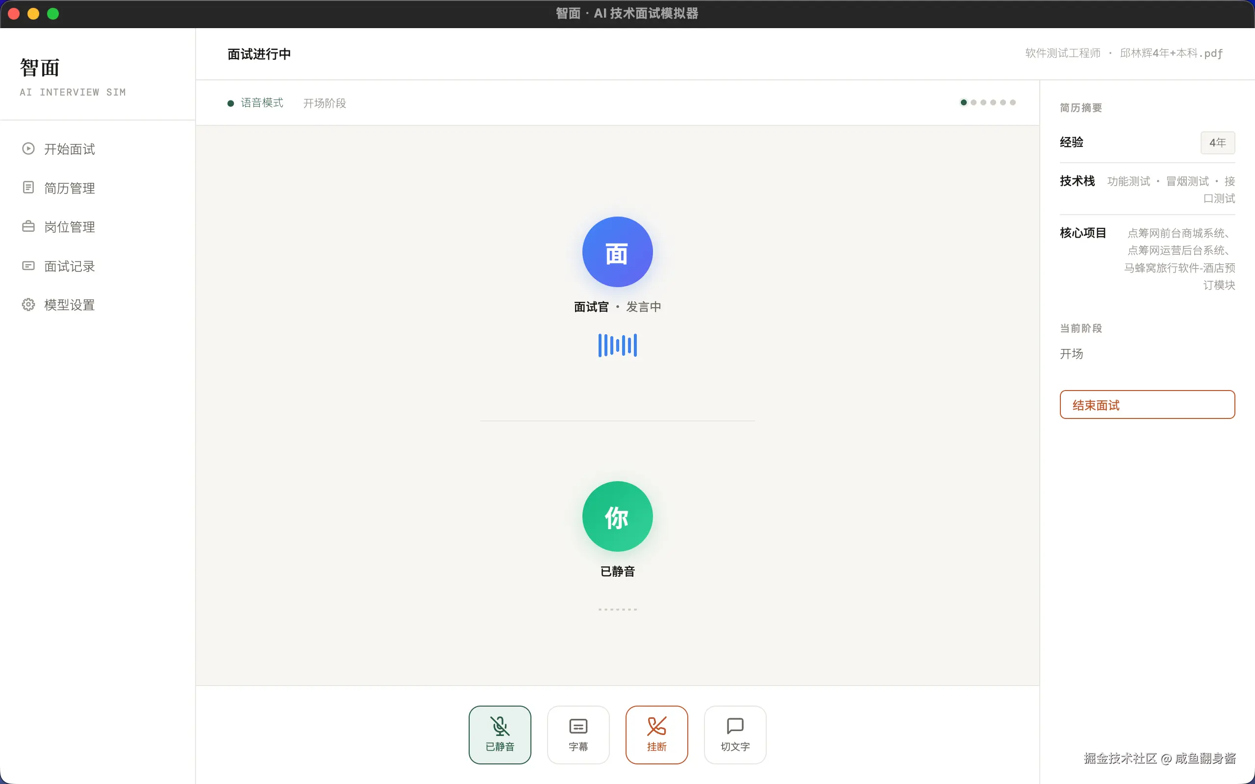Image resolution: width=1255 pixels, height=784 pixels.
Task: Click the 结束面试 end interview button
Action: [x=1147, y=404]
